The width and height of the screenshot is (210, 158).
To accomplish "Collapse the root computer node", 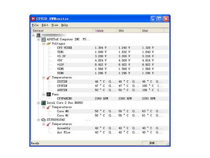I will pyautogui.click(x=33, y=35).
